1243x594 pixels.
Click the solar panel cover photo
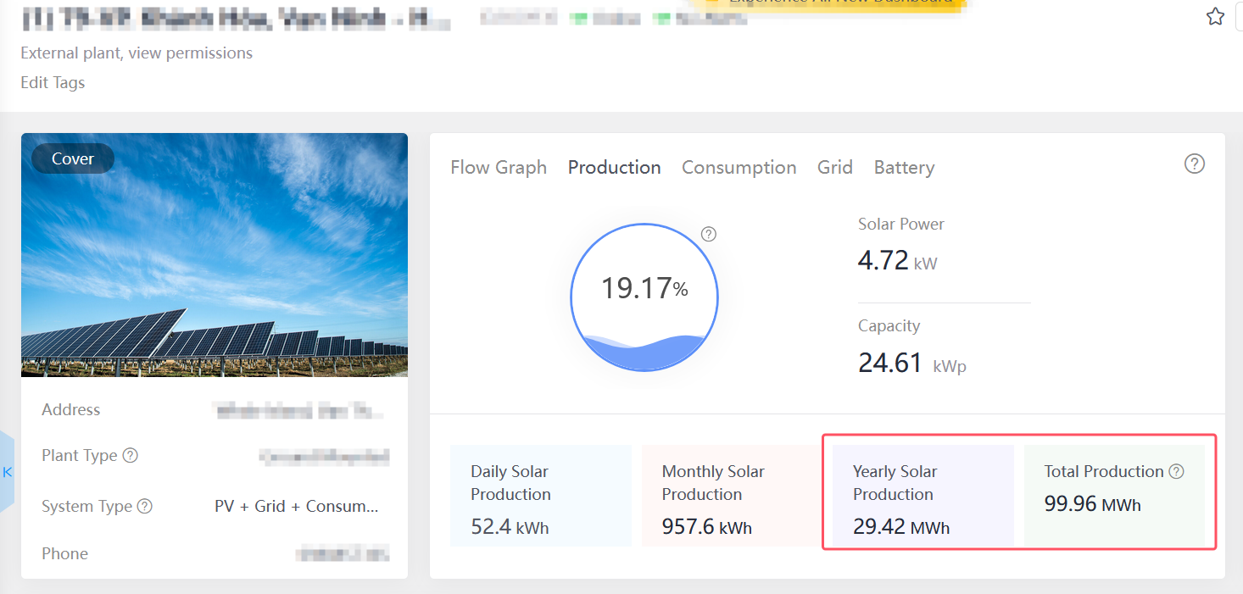click(x=214, y=271)
